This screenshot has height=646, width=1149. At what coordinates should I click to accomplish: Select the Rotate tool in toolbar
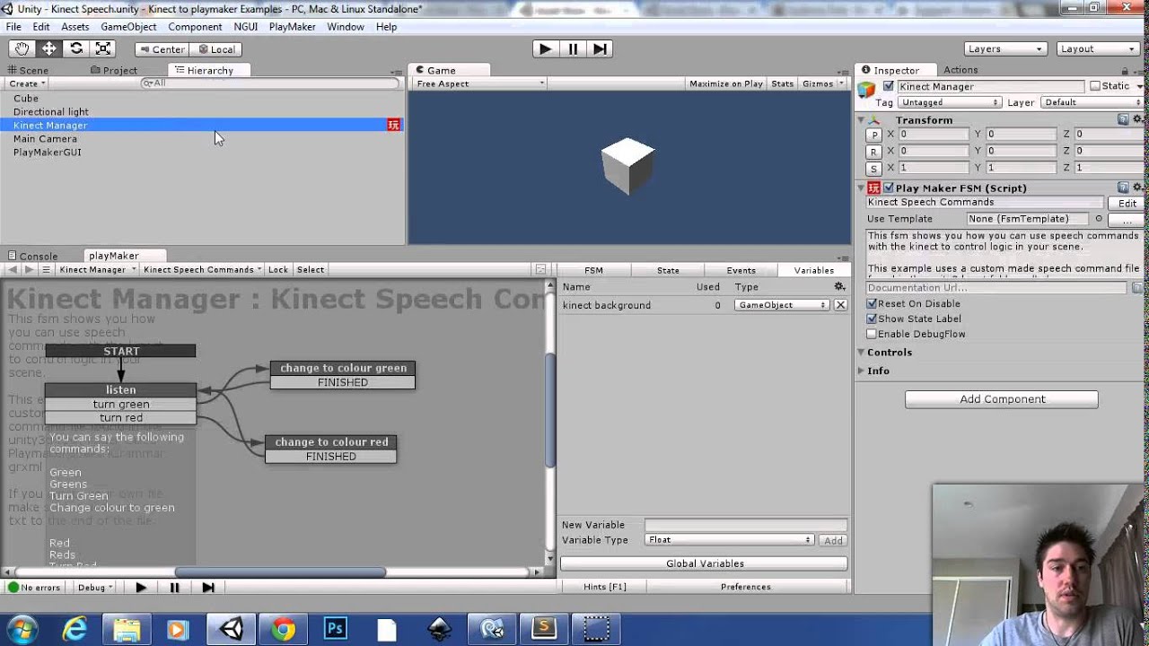[x=76, y=48]
